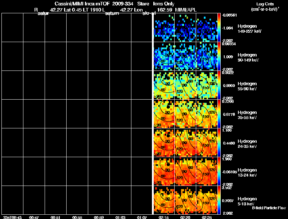Screen dimensions: 288x219
Task: Click the '3.502' colorbar maximum value
Action: point(227,188)
